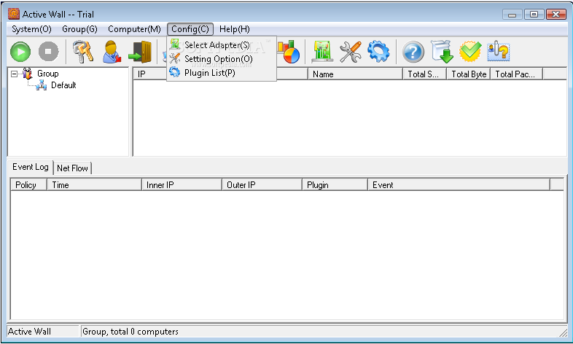Click the question mark about toolbar icon
Viewport: 573px width, 344px height.
tap(499, 52)
